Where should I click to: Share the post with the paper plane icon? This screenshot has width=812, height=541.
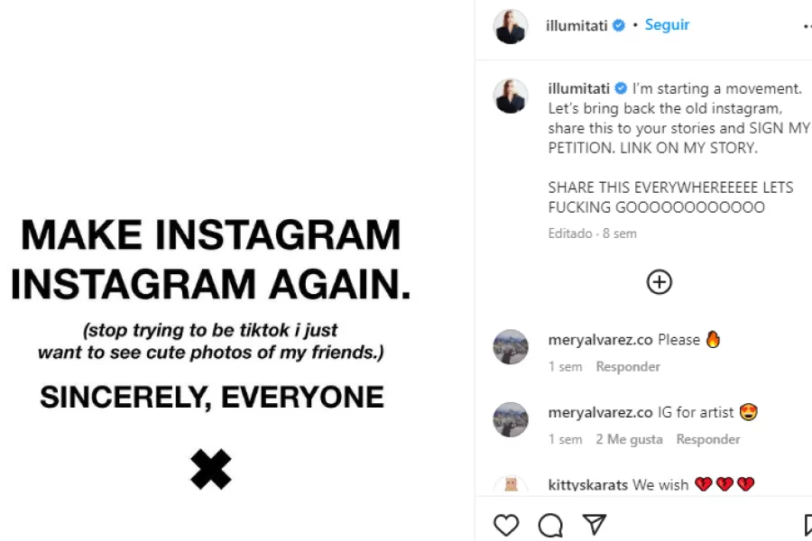pos(595,524)
